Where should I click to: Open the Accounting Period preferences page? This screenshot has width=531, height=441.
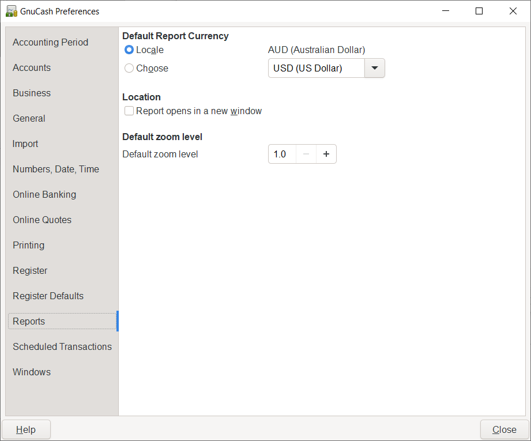pos(50,42)
